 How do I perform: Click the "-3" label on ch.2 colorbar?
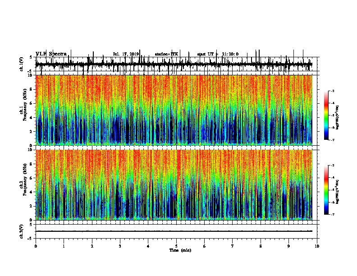pyautogui.click(x=332, y=166)
